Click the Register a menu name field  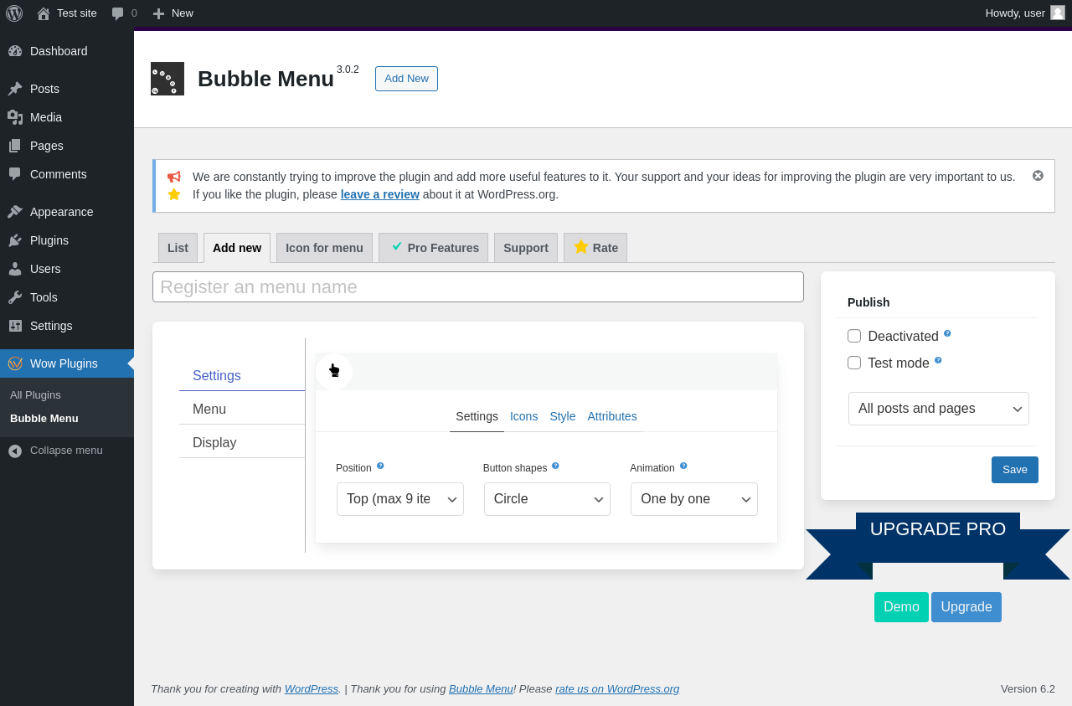point(478,287)
